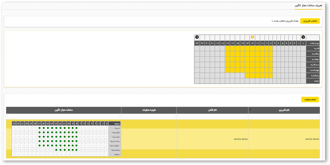
Task: Click the نام کاربری filter input field
Action: (284, 116)
